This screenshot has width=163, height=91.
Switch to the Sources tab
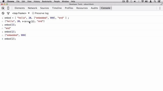[45, 8]
